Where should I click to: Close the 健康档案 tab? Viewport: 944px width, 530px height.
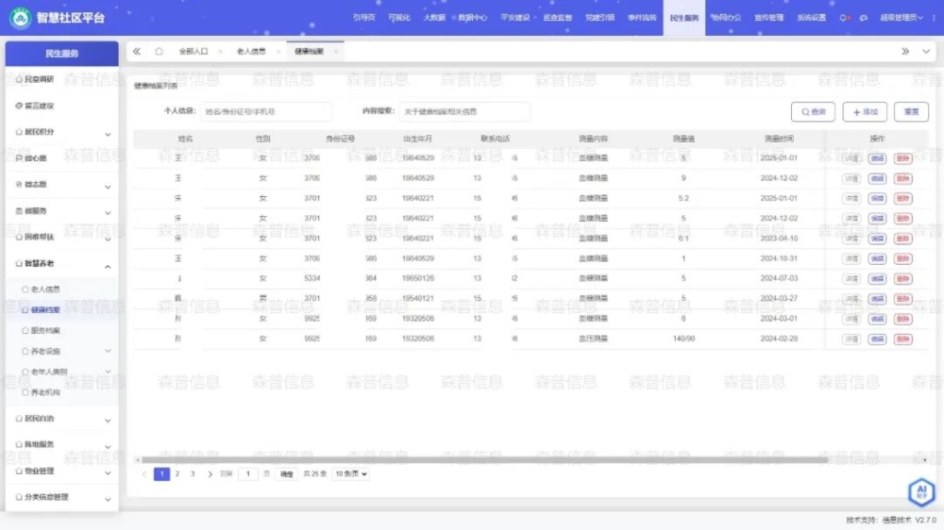334,52
